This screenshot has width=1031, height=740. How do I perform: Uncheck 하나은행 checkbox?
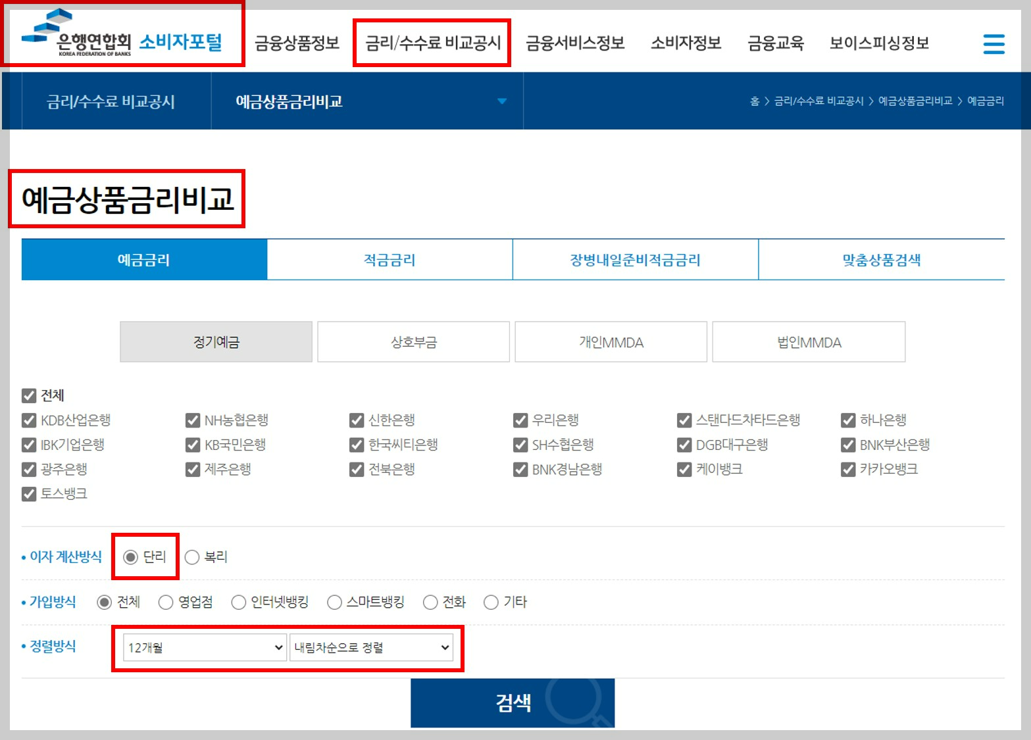(x=848, y=420)
